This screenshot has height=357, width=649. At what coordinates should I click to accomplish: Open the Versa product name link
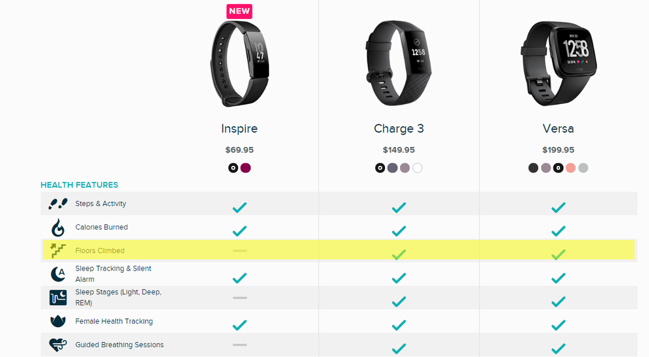(558, 129)
